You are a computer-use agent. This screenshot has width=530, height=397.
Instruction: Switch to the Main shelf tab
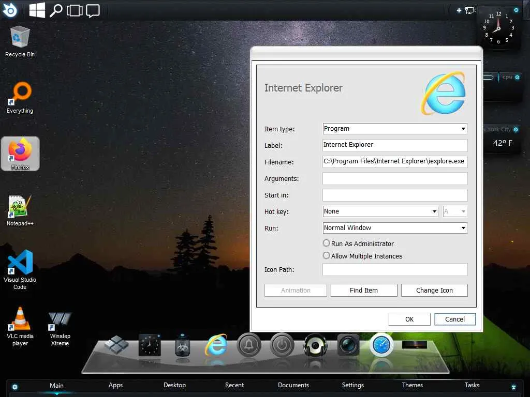[56, 385]
